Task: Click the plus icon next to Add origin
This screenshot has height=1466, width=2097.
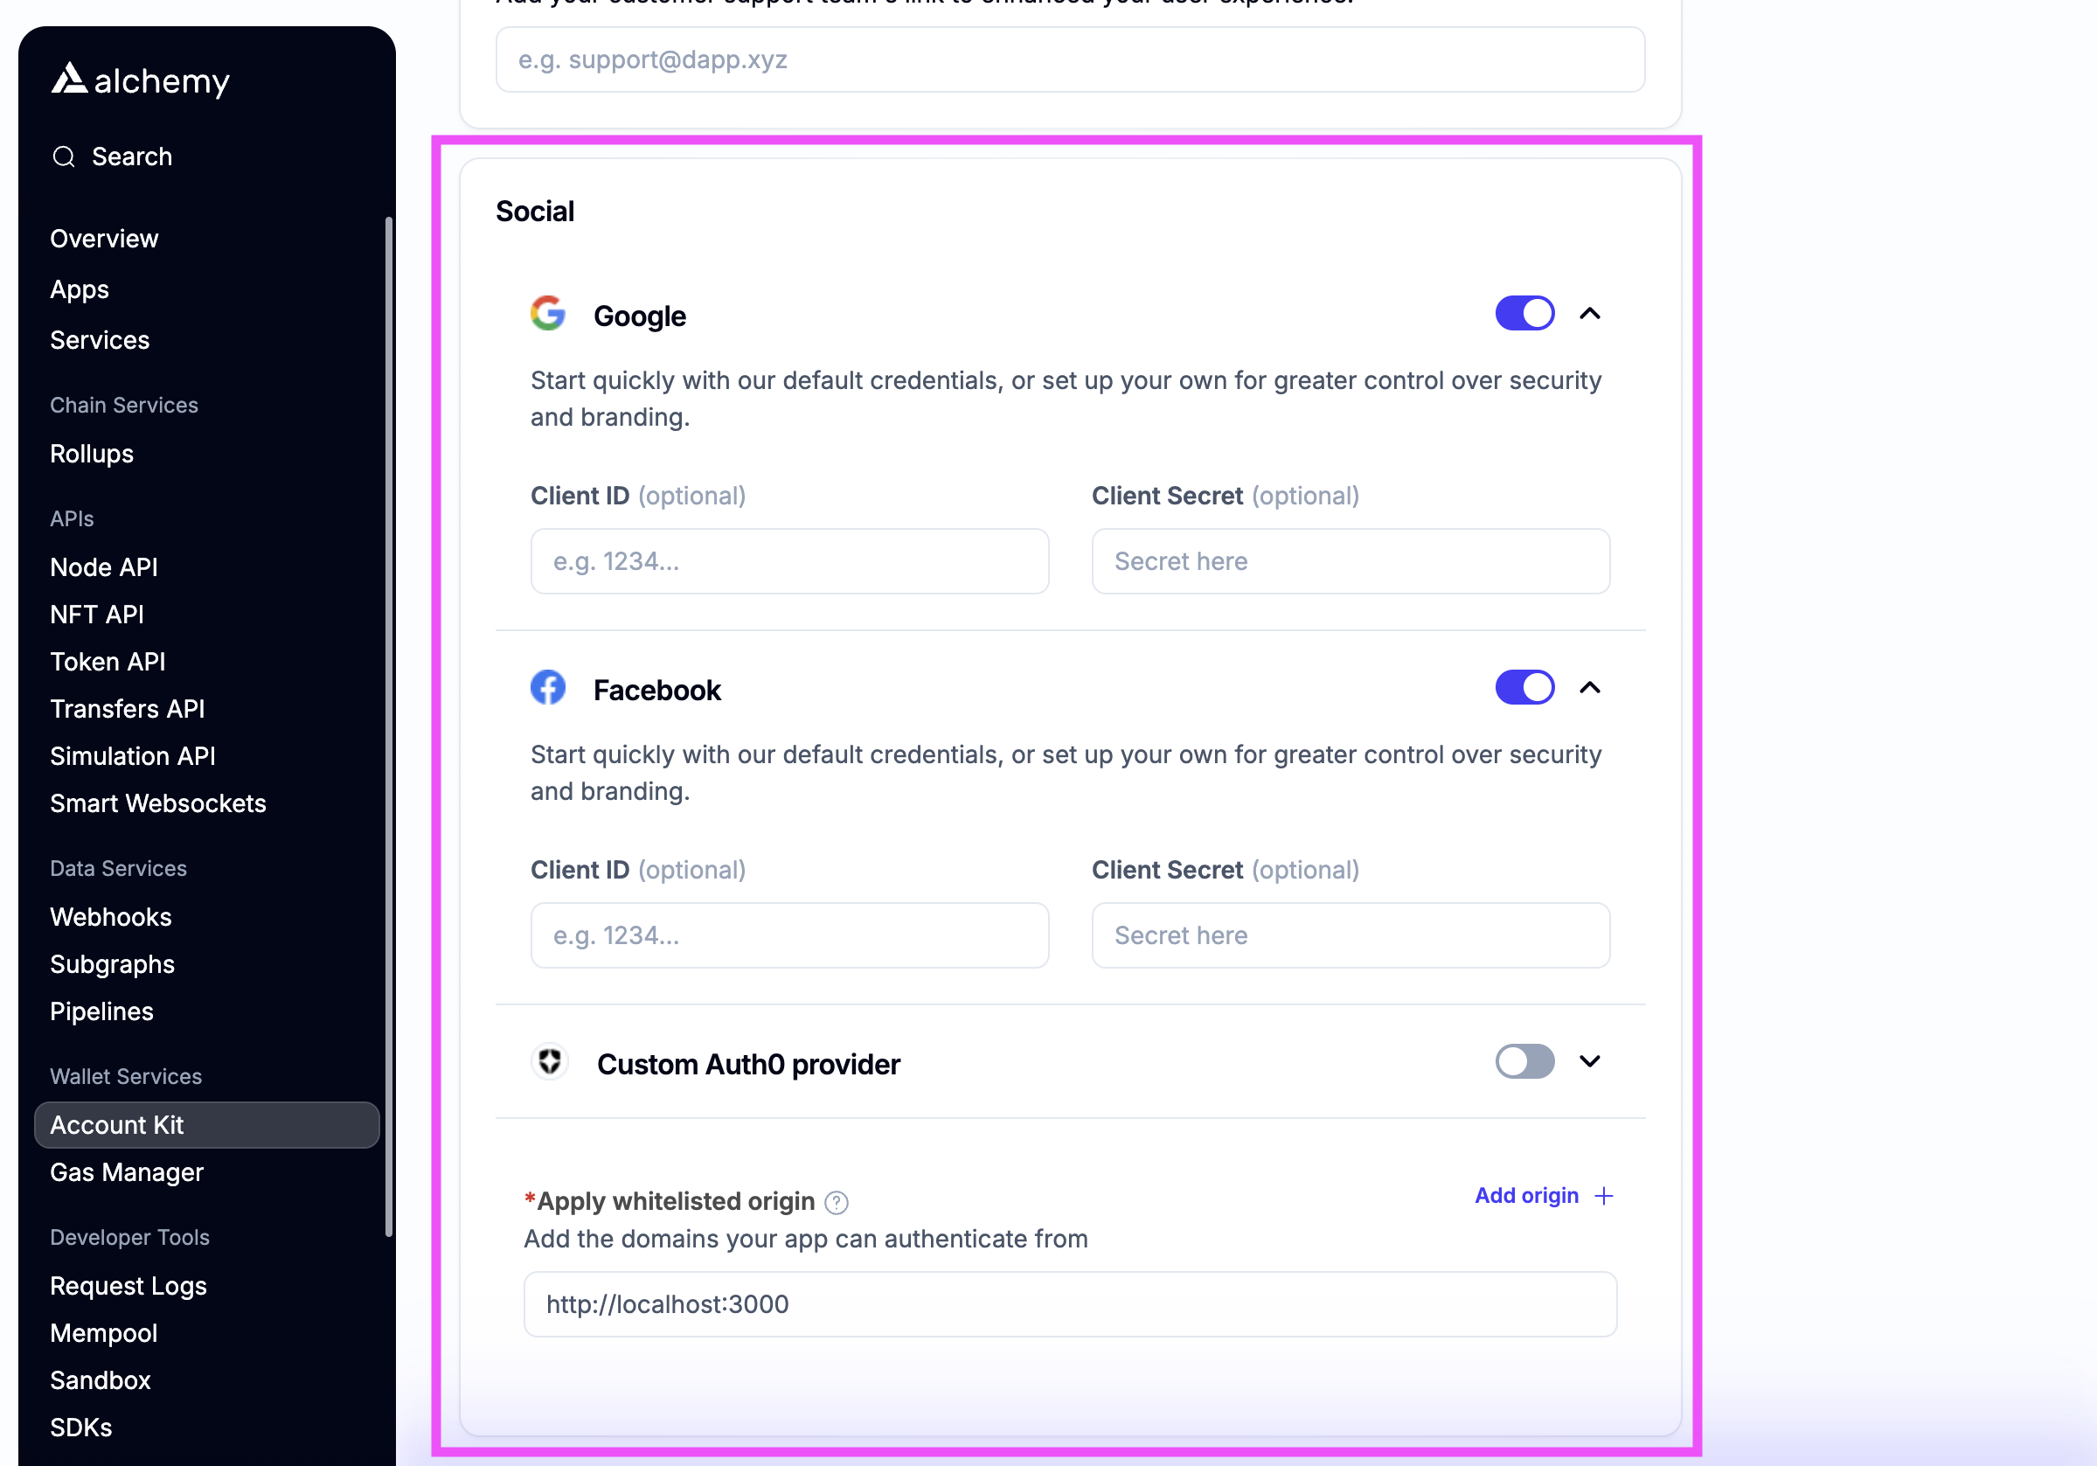Action: 1605,1195
